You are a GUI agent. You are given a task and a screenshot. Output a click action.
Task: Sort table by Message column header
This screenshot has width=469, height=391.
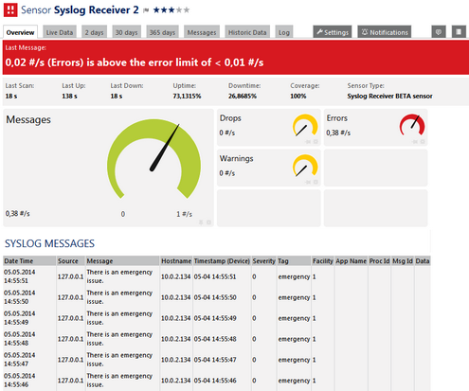122,261
